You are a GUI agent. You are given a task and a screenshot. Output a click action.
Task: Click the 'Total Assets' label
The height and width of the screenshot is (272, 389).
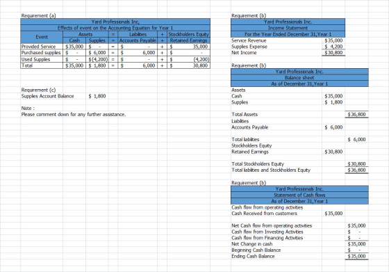(245, 115)
